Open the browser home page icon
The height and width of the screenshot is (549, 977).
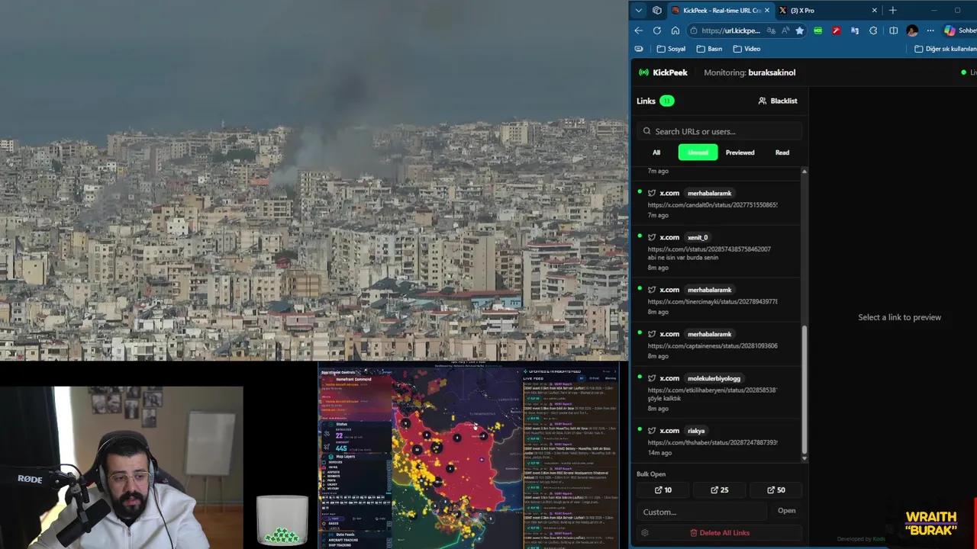coord(676,30)
